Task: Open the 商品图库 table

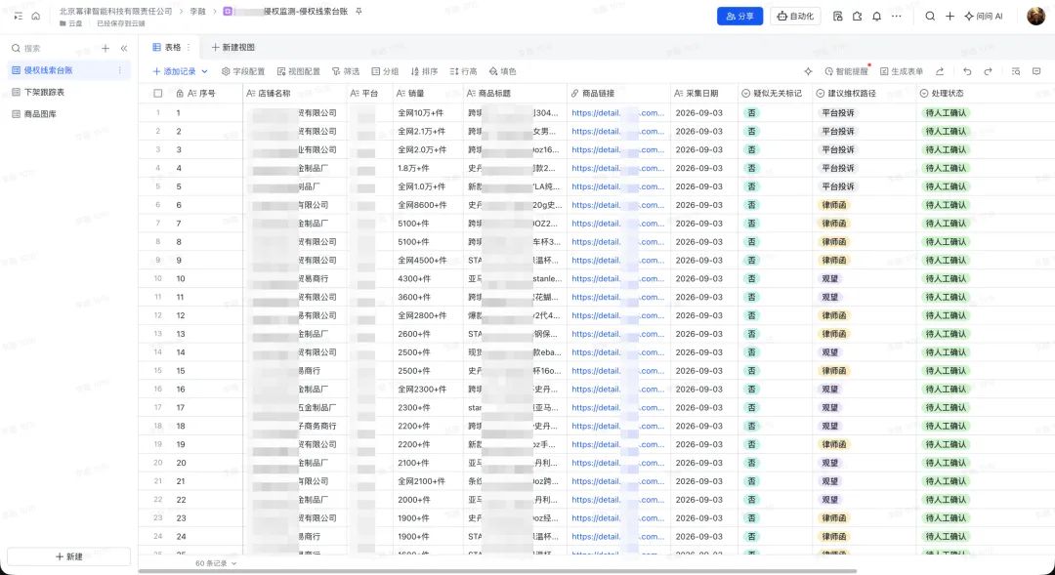Action: 68,114
